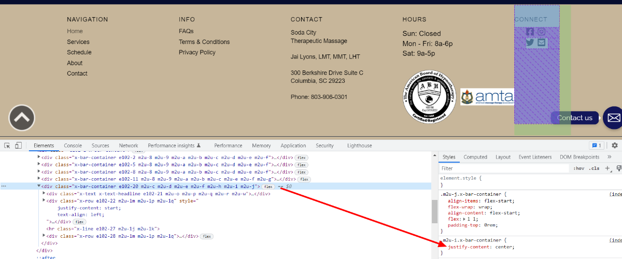Open the Privacy Policy link
The width and height of the screenshot is (622, 259).
pos(197,52)
